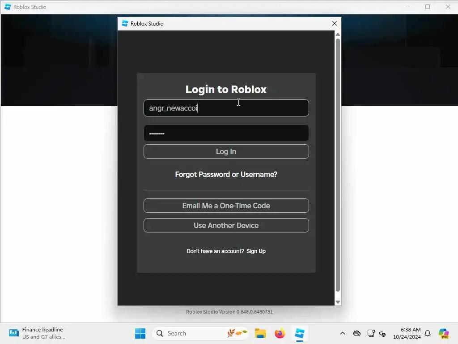Open the clock showing 6:38 AM
458x344 pixels.
pyautogui.click(x=407, y=333)
